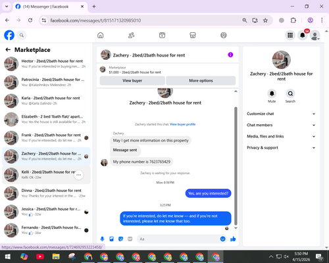Open account profile menu avatar

[315, 35]
